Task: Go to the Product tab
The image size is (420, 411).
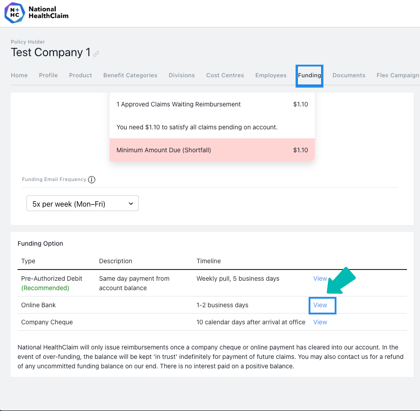Action: tap(80, 75)
